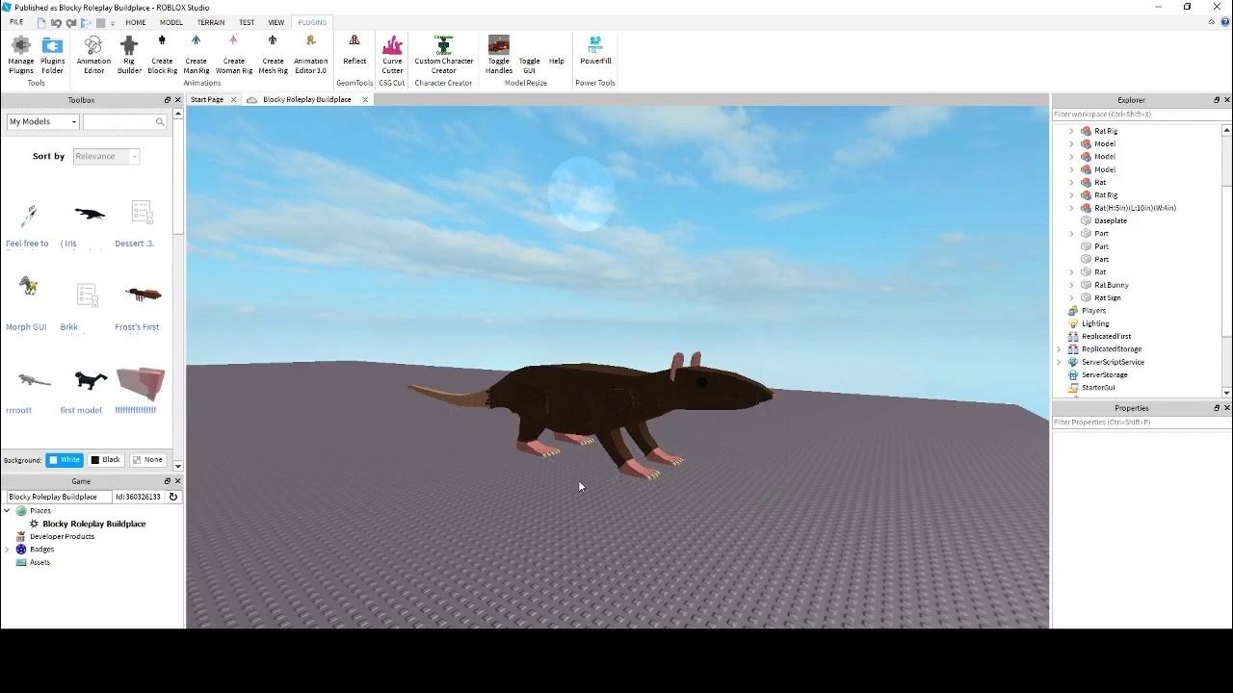Select the Curve Cutter plugin

click(392, 55)
